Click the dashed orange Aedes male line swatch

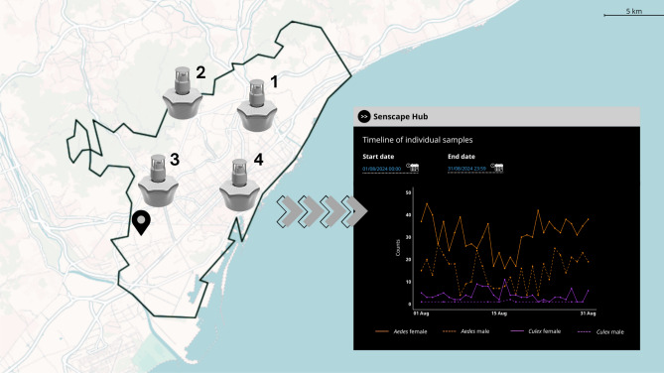pyautogui.click(x=450, y=331)
